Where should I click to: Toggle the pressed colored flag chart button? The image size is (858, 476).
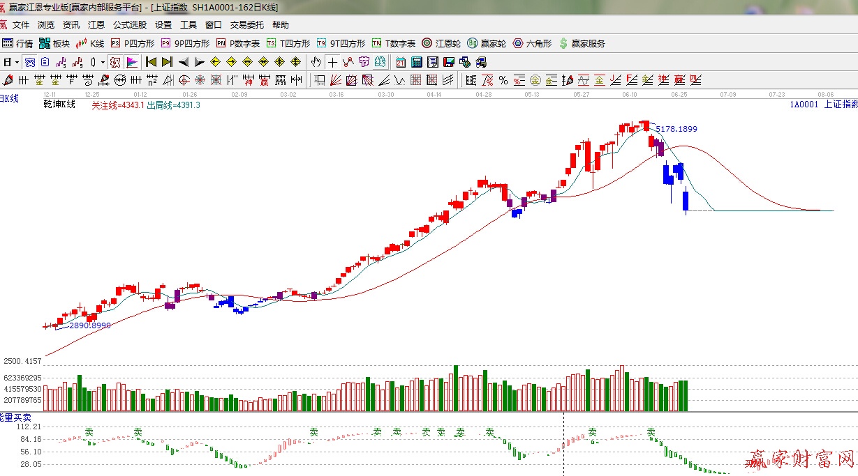coord(132,62)
